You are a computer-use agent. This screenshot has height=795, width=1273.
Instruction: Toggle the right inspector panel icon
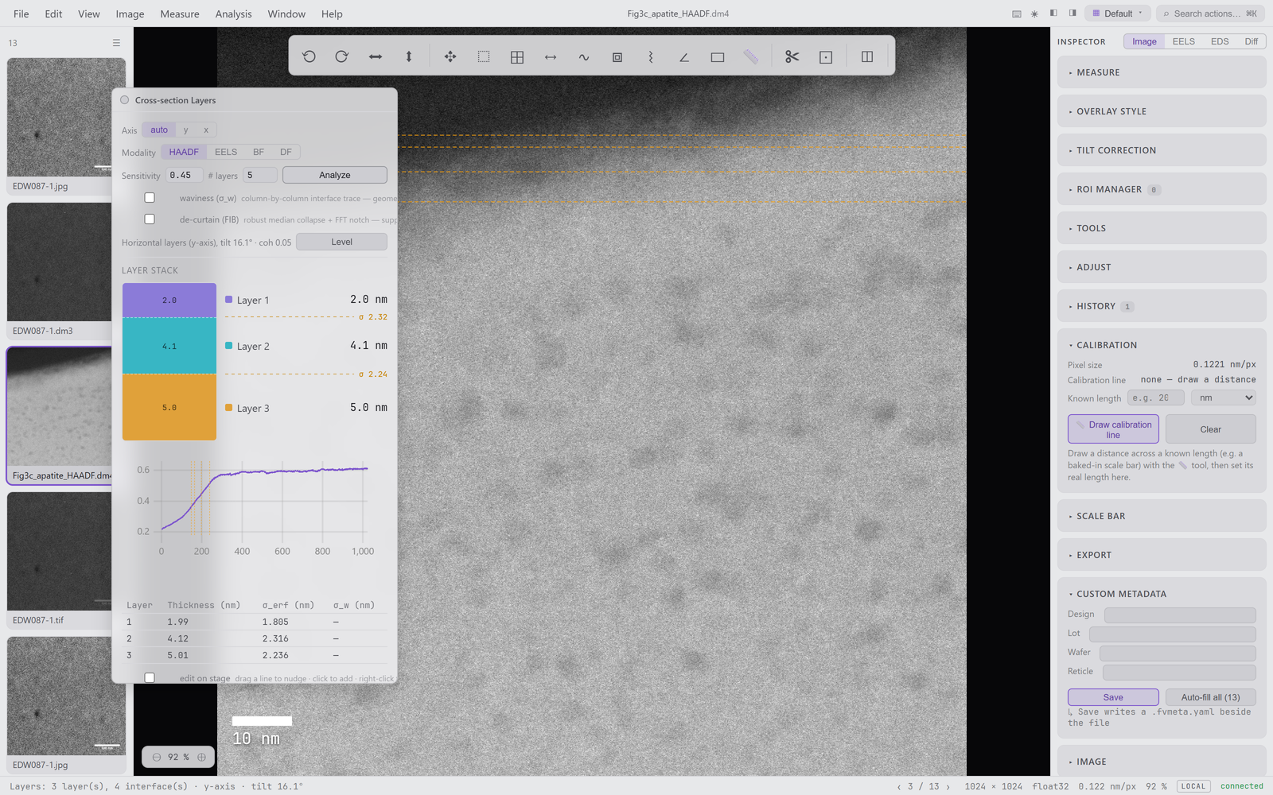(1073, 14)
